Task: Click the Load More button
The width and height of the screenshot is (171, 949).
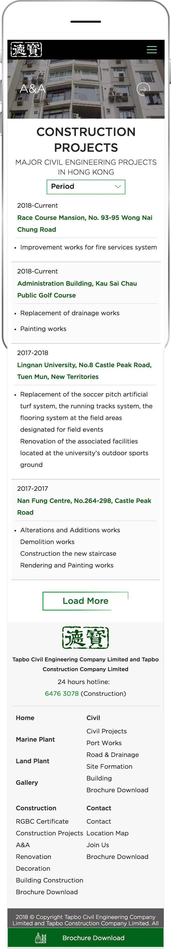Action: tap(85, 601)
